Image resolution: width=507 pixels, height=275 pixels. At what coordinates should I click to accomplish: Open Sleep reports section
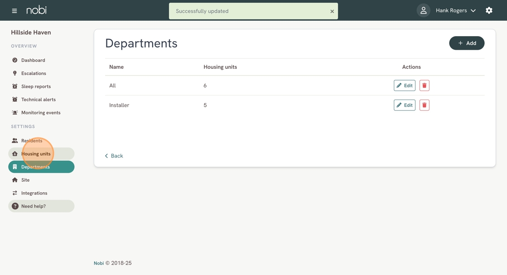(36, 86)
